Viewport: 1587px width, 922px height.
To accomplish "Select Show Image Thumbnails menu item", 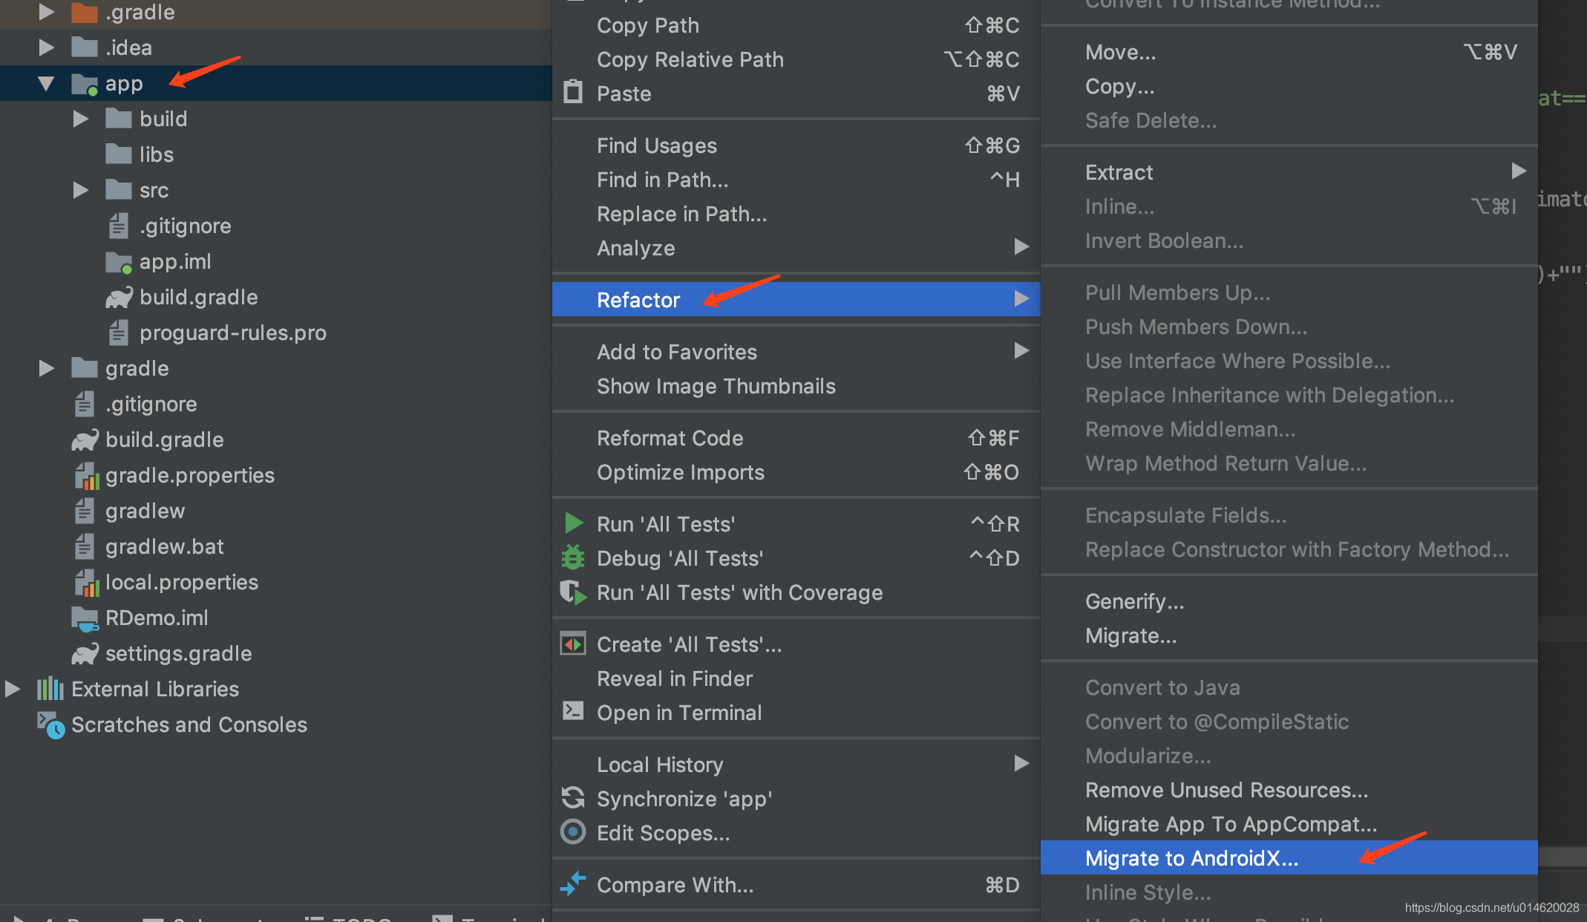I will [796, 386].
